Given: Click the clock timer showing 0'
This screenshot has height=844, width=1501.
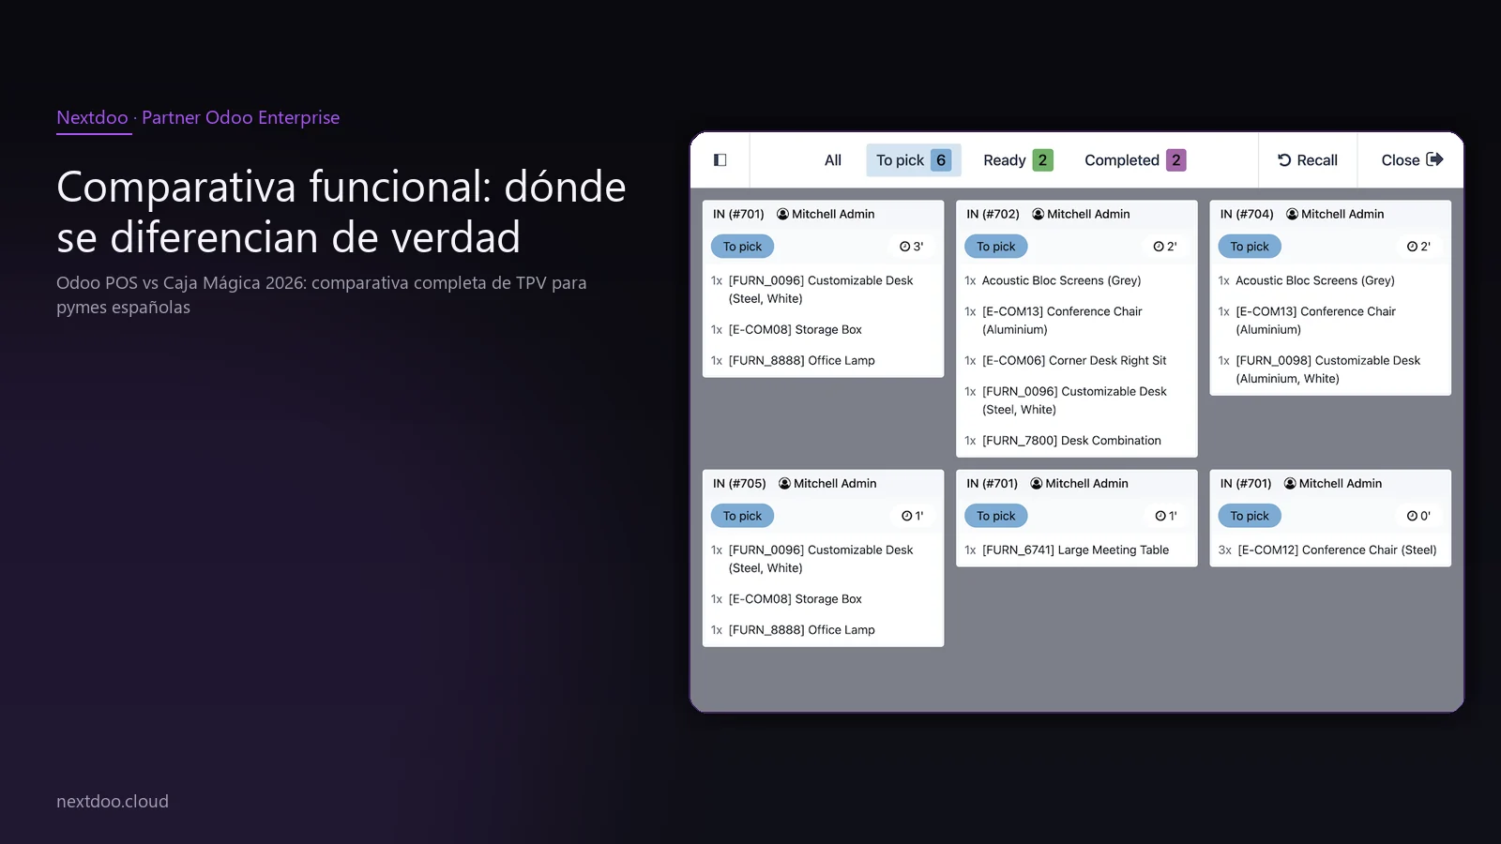Looking at the screenshot, I should [x=1418, y=516].
